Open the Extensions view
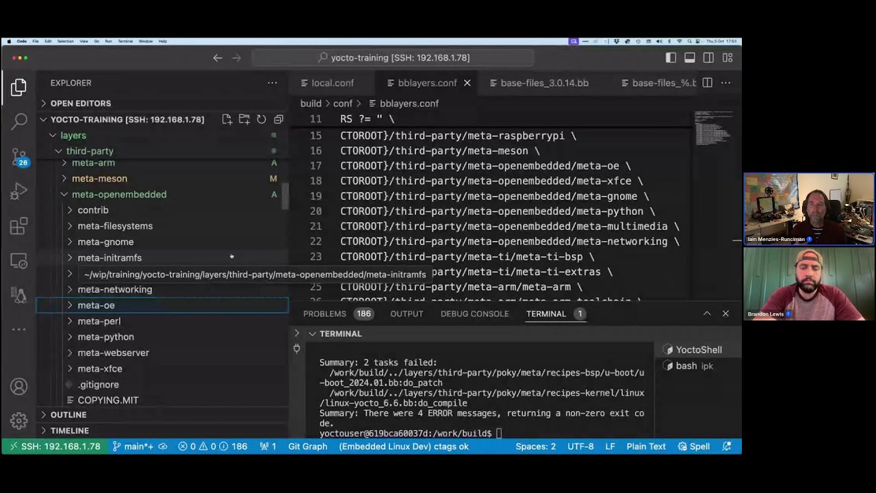This screenshot has width=876, height=493. tap(19, 226)
